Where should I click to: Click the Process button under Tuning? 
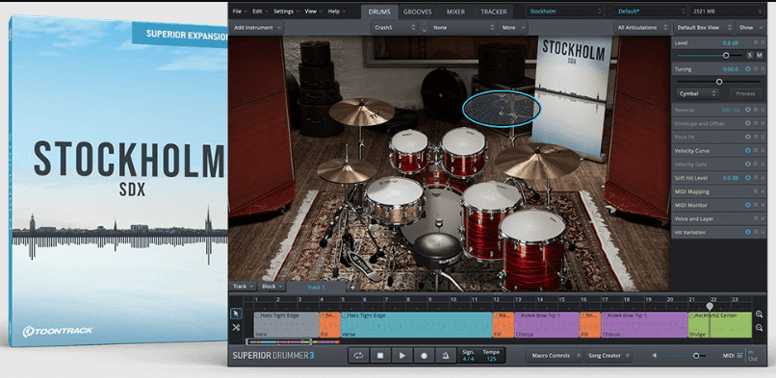pos(745,93)
